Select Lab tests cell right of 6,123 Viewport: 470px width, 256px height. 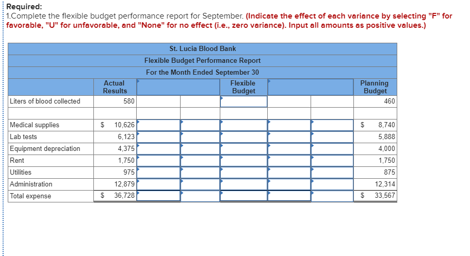coord(158,137)
